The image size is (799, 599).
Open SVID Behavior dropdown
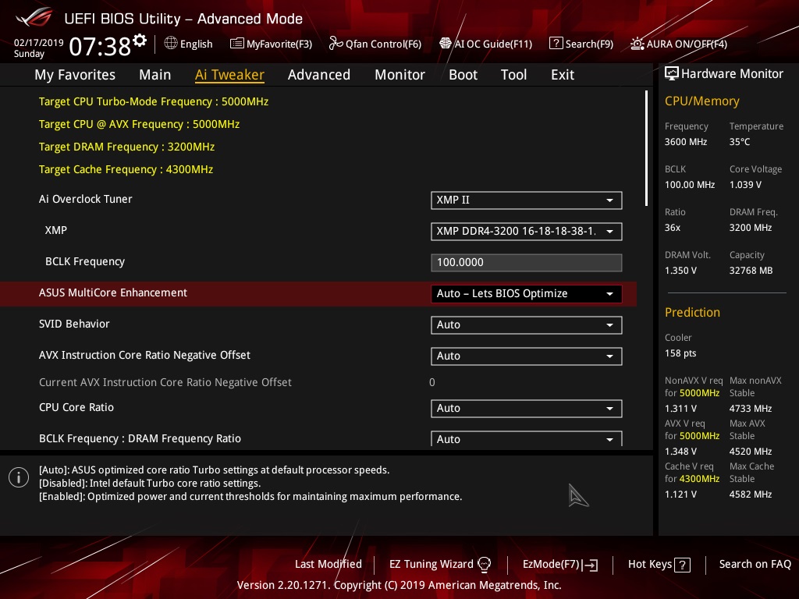coord(527,325)
